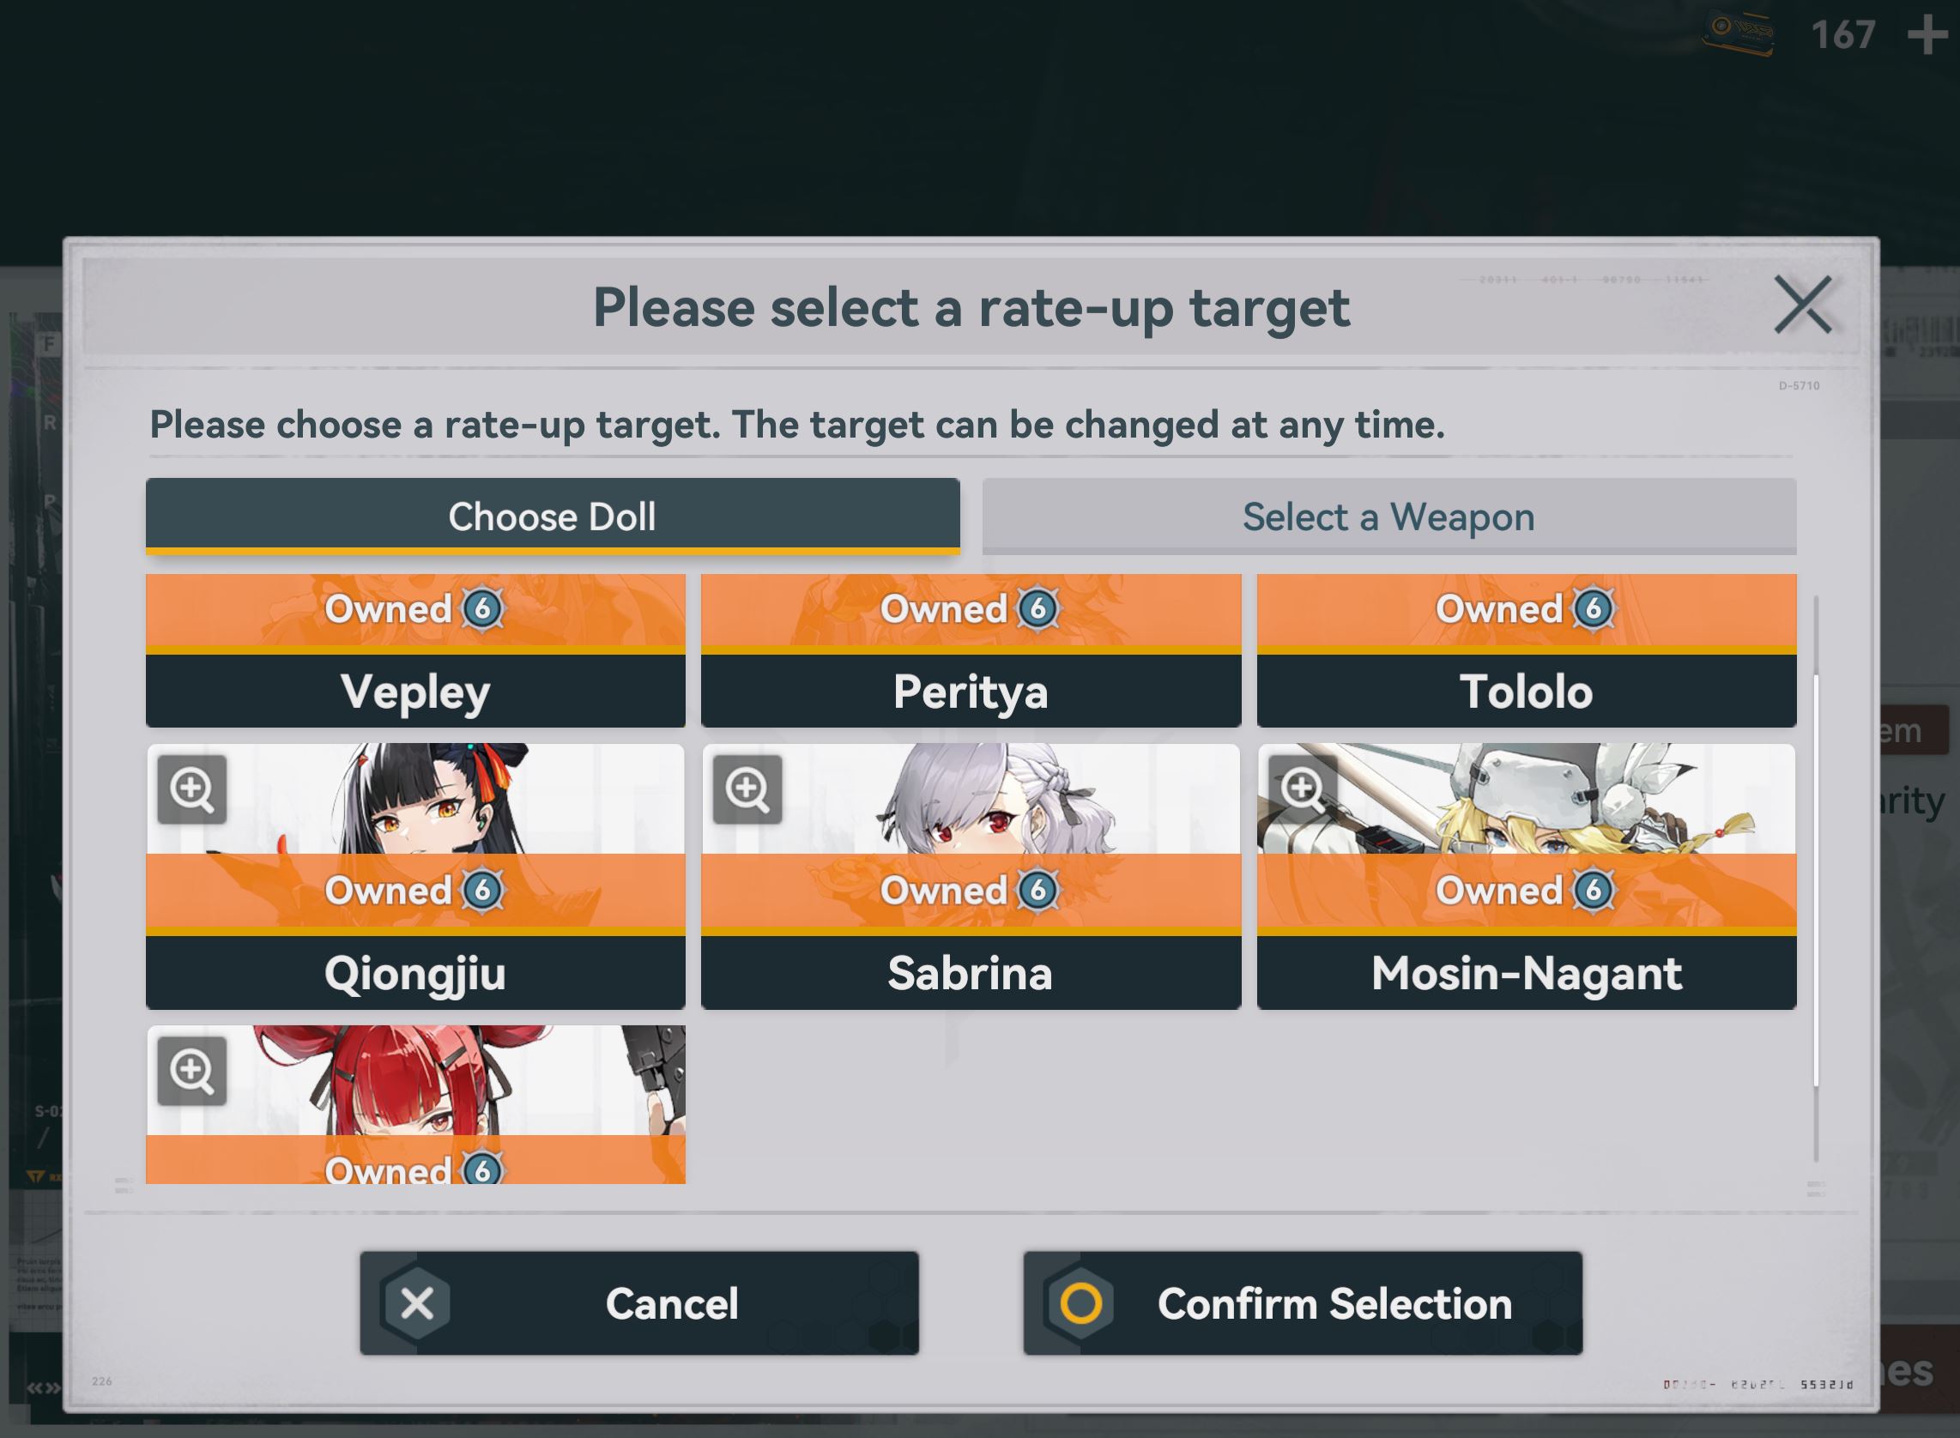Select the Mosin-Nagant doll card
Viewport: 1960px width, 1438px height.
click(1527, 877)
